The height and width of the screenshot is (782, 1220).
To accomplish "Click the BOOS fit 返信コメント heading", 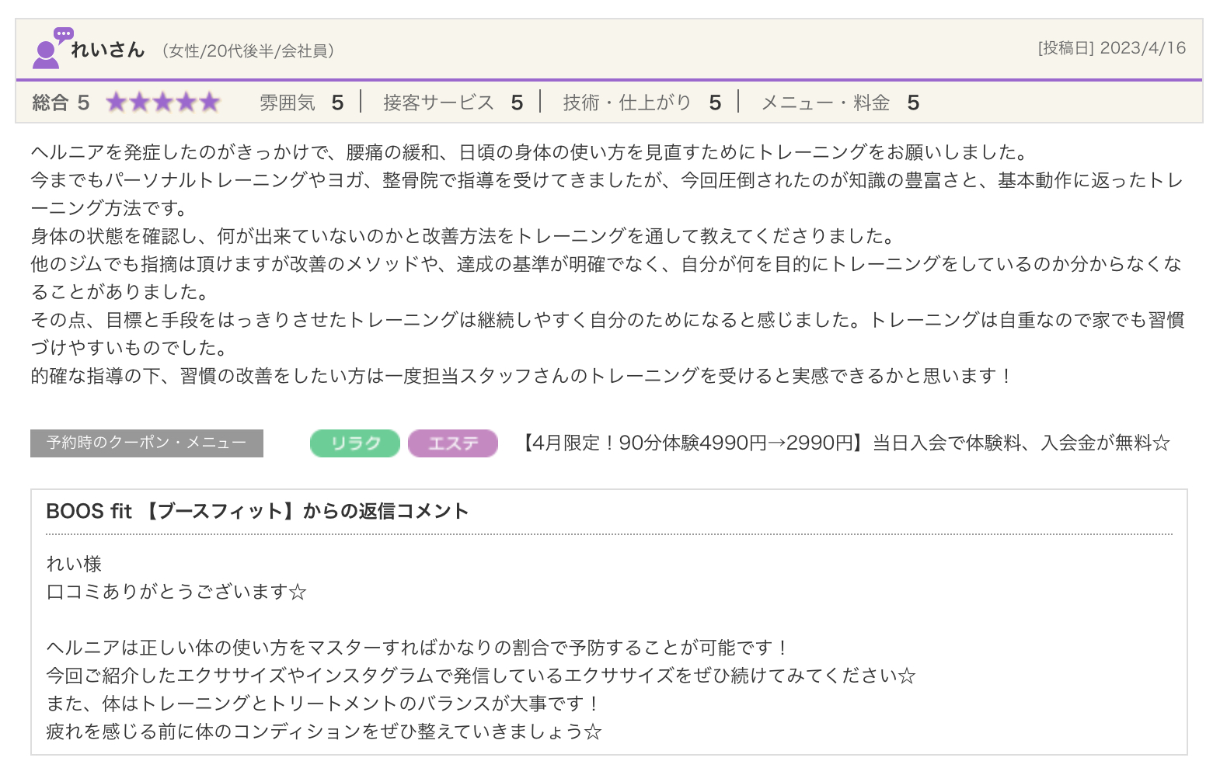I will pyautogui.click(x=257, y=511).
